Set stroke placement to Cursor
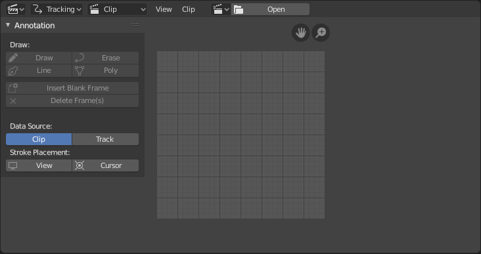Image resolution: width=481 pixels, height=254 pixels. pyautogui.click(x=106, y=166)
